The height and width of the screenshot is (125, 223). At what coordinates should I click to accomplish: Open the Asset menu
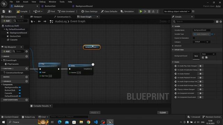point(25,2)
